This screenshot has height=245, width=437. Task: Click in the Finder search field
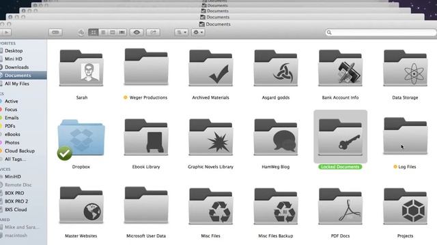(381, 33)
